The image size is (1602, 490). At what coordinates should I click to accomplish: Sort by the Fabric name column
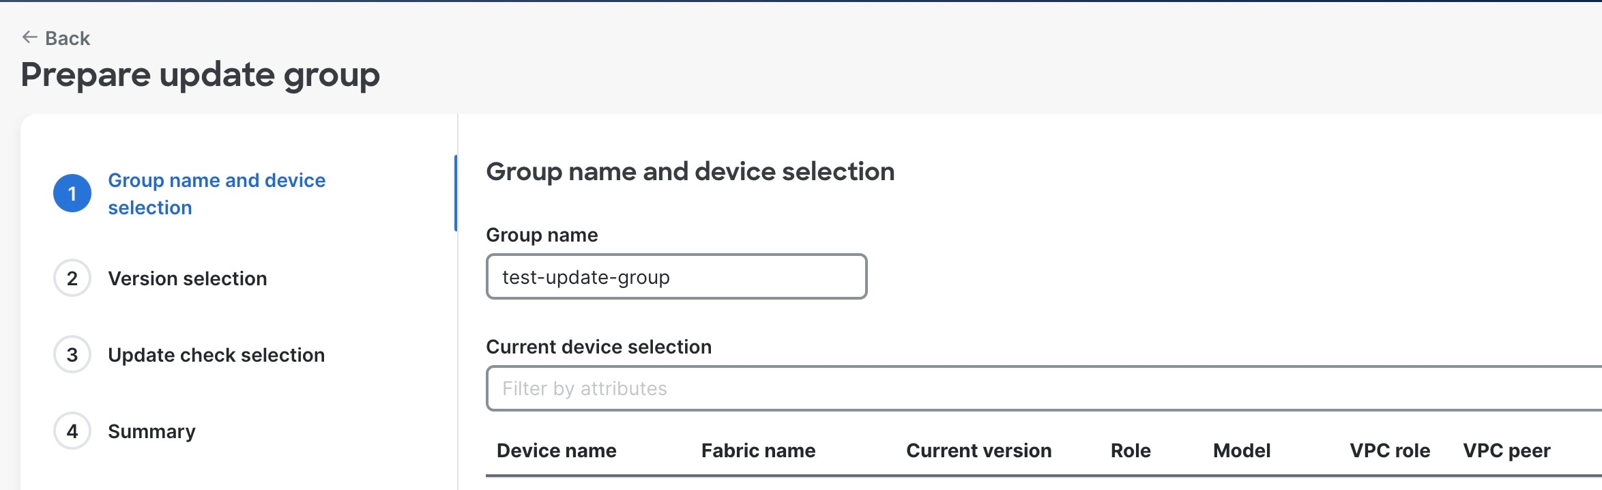(757, 450)
